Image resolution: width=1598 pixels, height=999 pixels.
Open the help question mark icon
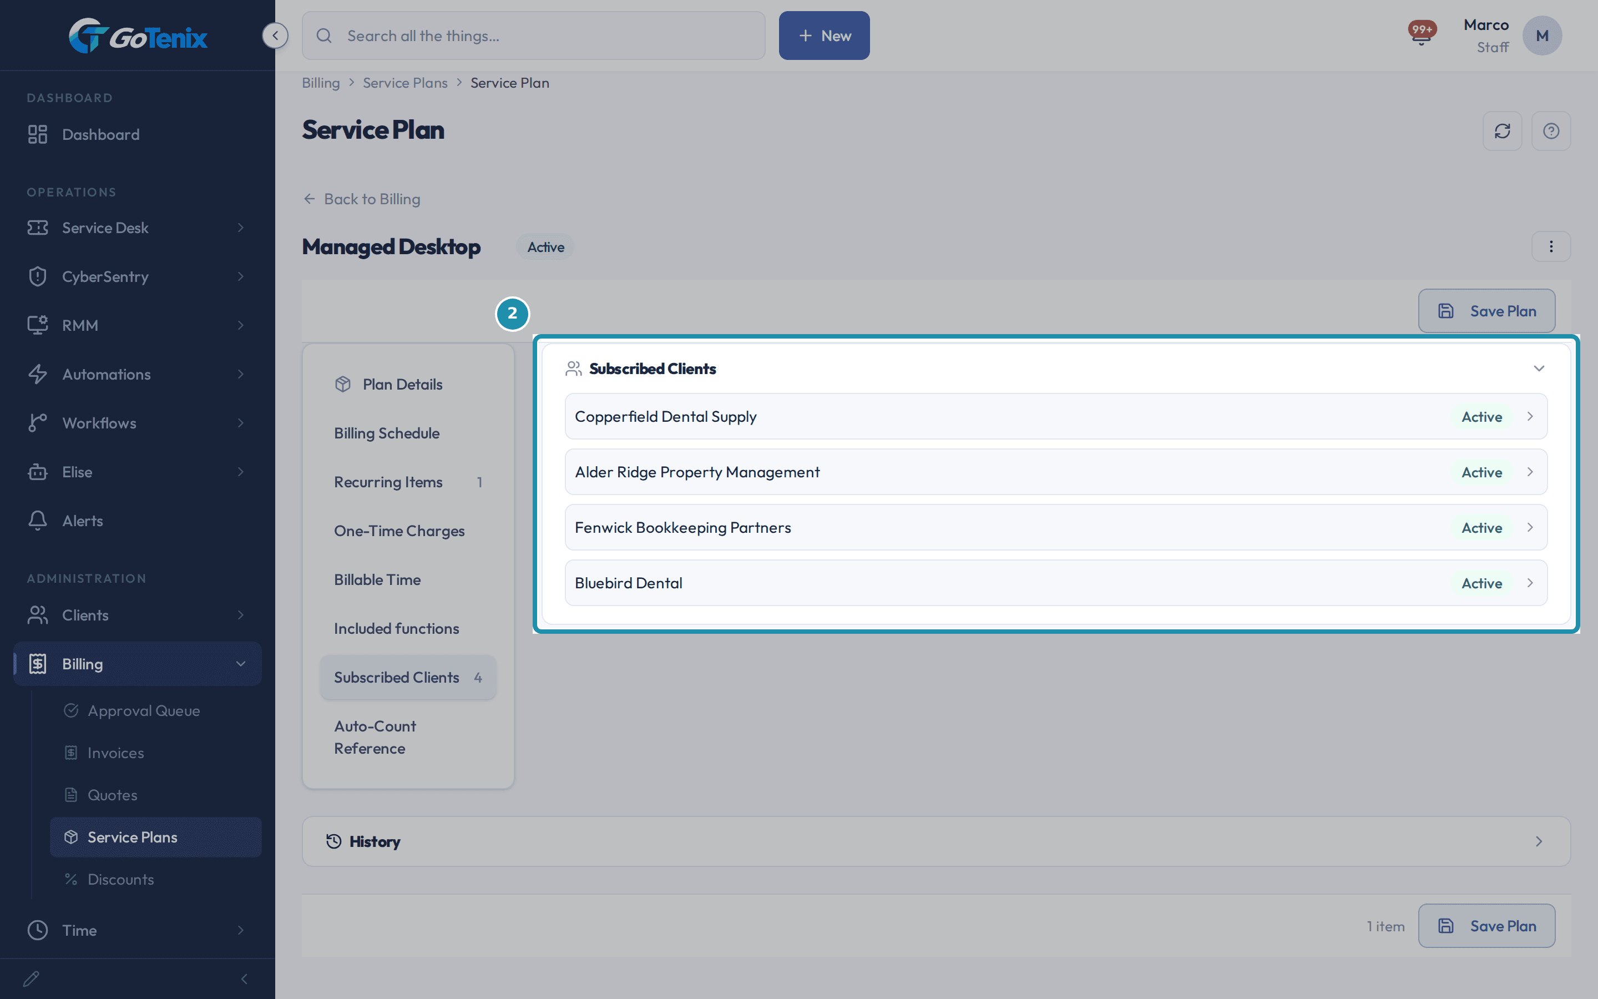coord(1551,131)
